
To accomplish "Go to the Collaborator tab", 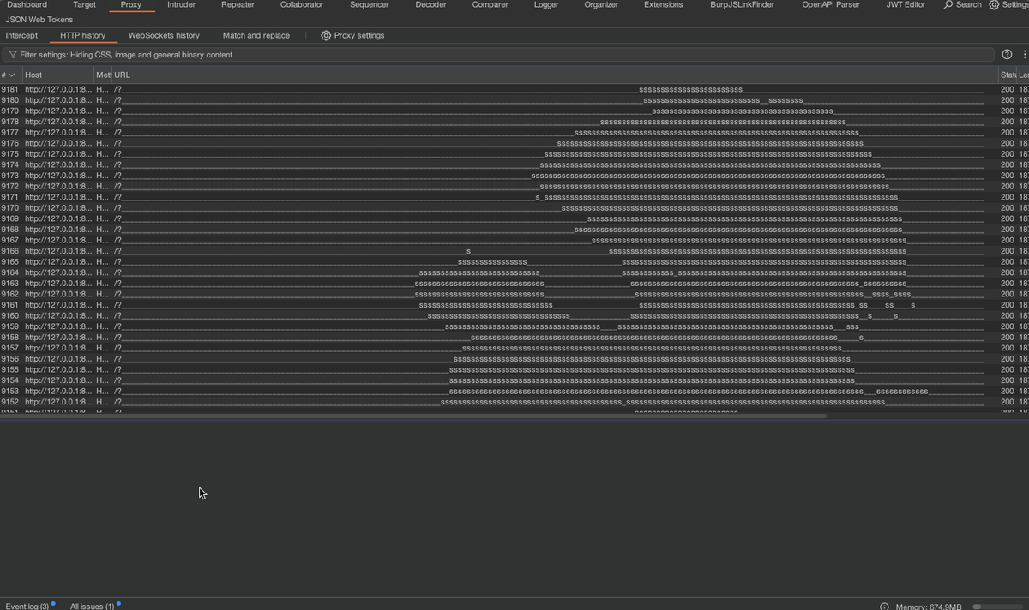I will coord(302,5).
